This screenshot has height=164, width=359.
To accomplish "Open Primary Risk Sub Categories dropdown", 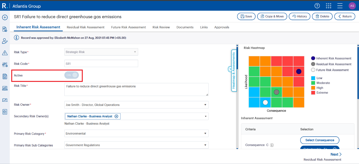I will (x=136, y=145).
